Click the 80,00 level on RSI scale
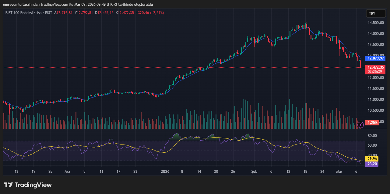Image resolution: width=390 pixels, height=194 pixels. [372, 136]
